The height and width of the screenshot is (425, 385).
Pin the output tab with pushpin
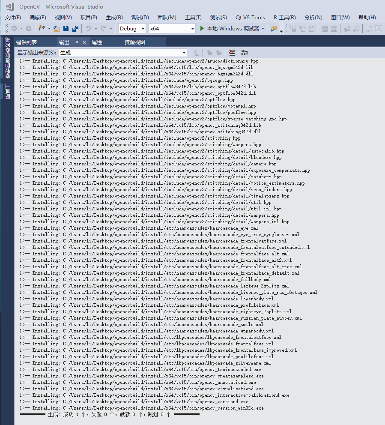point(76,42)
